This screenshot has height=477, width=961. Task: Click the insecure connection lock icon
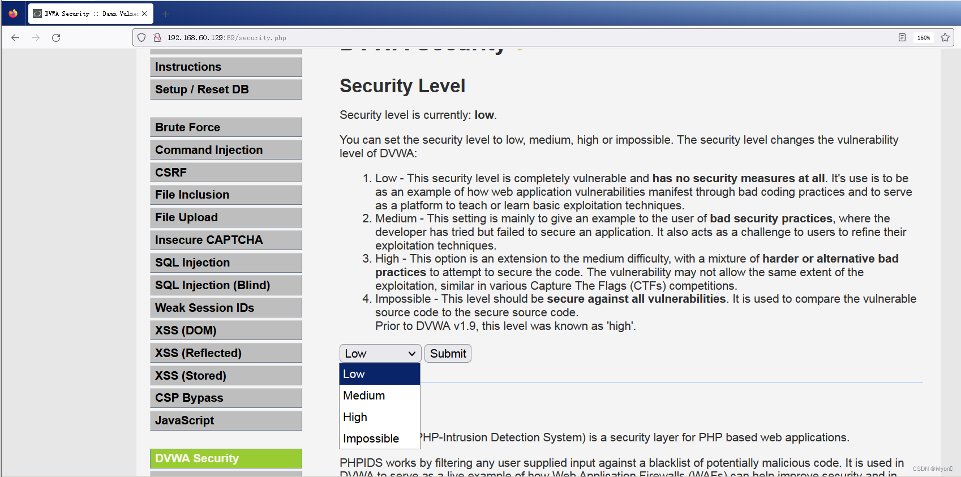click(x=157, y=38)
